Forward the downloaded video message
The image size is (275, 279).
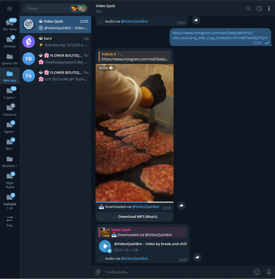point(181,206)
